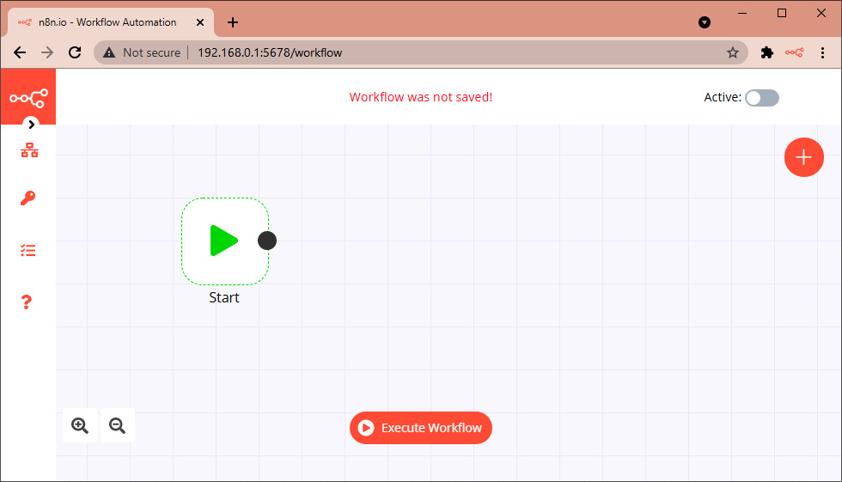The width and height of the screenshot is (842, 482).
Task: Open the tab search dropdown arrow
Action: tap(705, 22)
